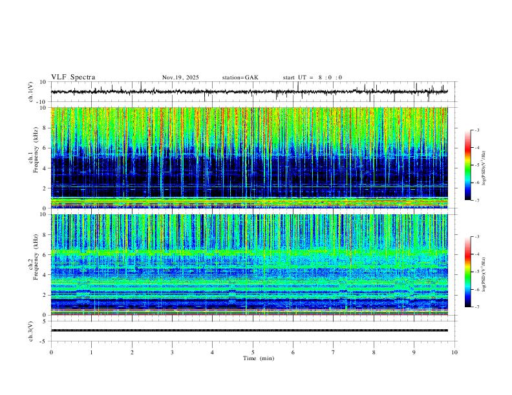This screenshot has height=395, width=512.
Task: Click the "Time (min)" axis title
Action: tap(259, 358)
